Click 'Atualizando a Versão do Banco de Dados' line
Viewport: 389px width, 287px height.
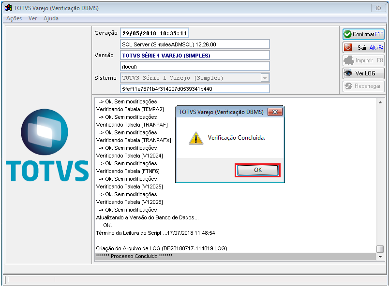(x=148, y=217)
